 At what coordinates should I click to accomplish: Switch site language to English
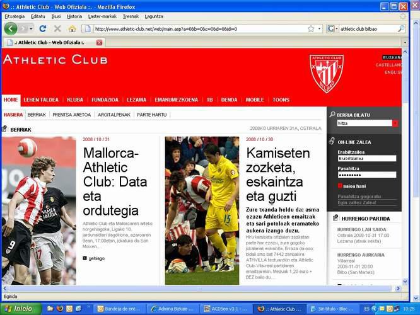393,72
